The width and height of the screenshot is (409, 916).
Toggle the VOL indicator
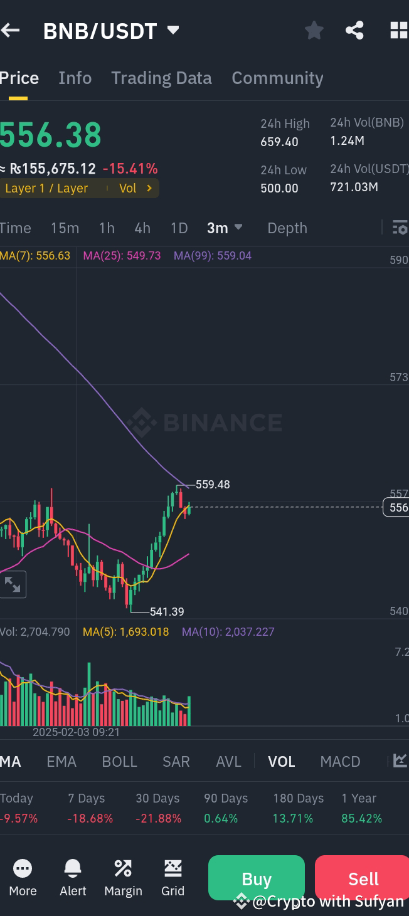(282, 761)
